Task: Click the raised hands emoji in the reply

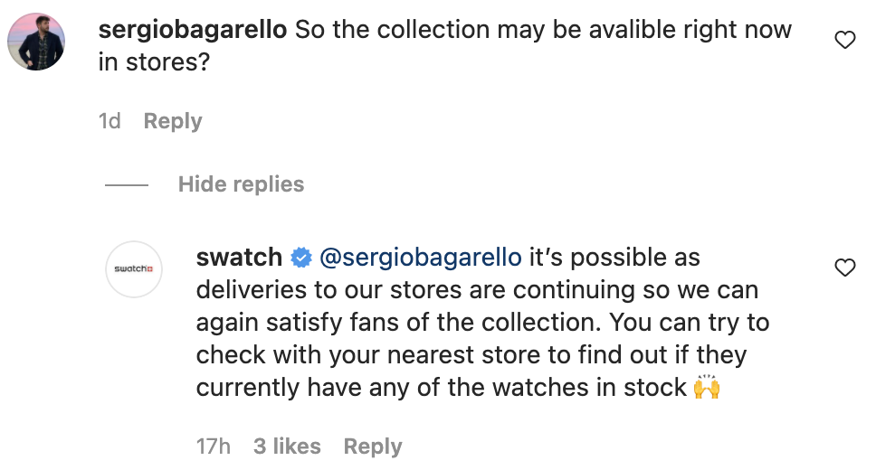Action: click(x=706, y=389)
